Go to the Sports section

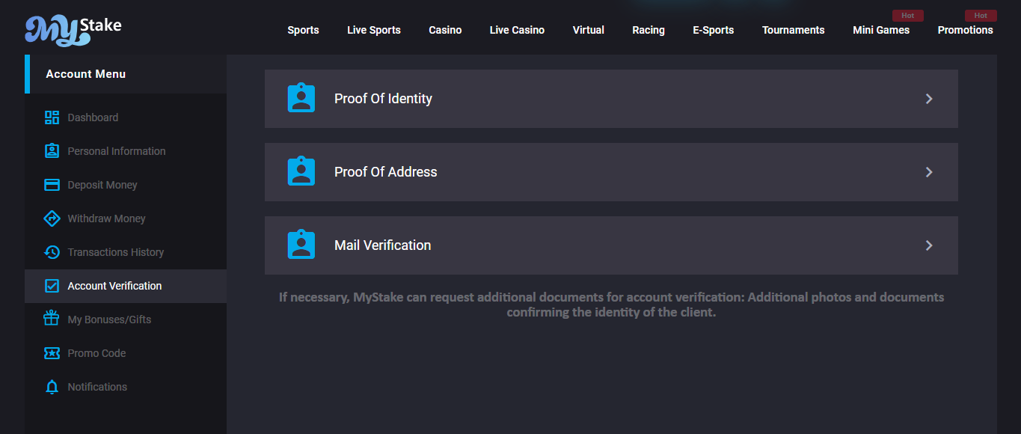[303, 30]
